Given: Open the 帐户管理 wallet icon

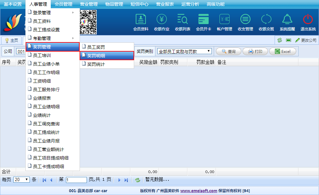Looking at the screenshot, I should coord(225,20).
